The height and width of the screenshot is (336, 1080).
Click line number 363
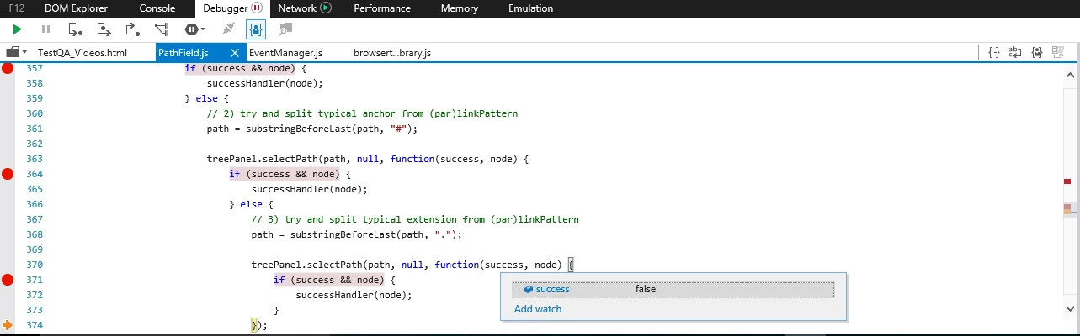click(x=35, y=159)
